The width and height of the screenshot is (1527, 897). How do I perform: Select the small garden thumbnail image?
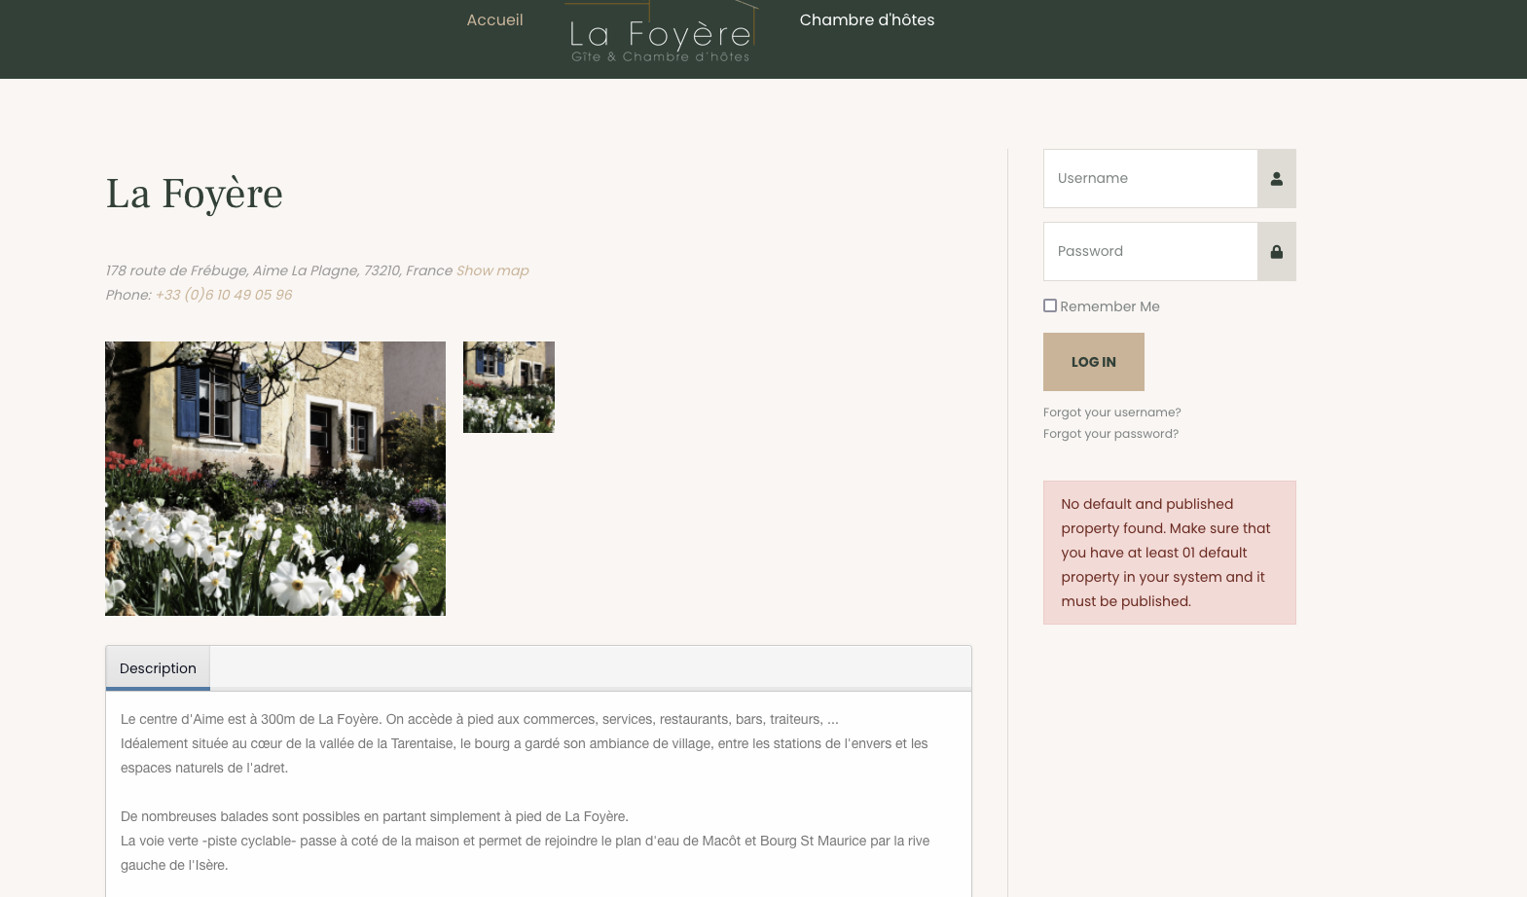point(509,387)
